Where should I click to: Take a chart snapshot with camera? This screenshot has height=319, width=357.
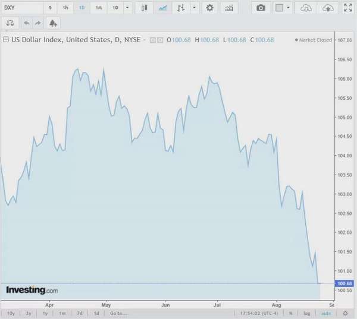(261, 8)
